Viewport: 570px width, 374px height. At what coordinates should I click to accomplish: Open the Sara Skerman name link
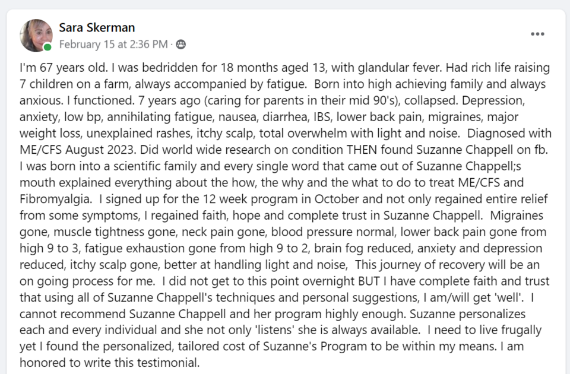tap(97, 28)
